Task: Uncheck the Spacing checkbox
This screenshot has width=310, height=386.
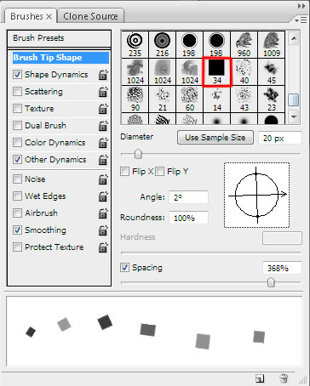Action: [x=124, y=268]
